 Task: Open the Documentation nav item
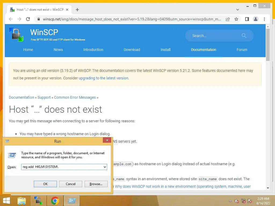point(204,50)
